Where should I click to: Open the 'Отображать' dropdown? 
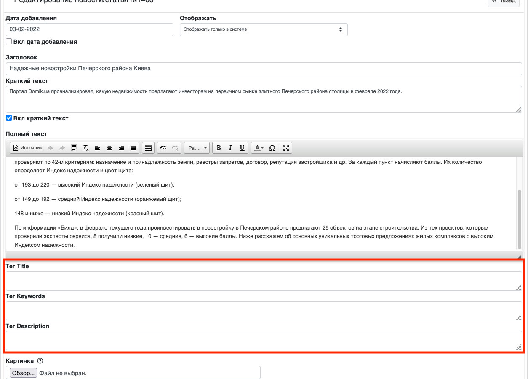[264, 29]
